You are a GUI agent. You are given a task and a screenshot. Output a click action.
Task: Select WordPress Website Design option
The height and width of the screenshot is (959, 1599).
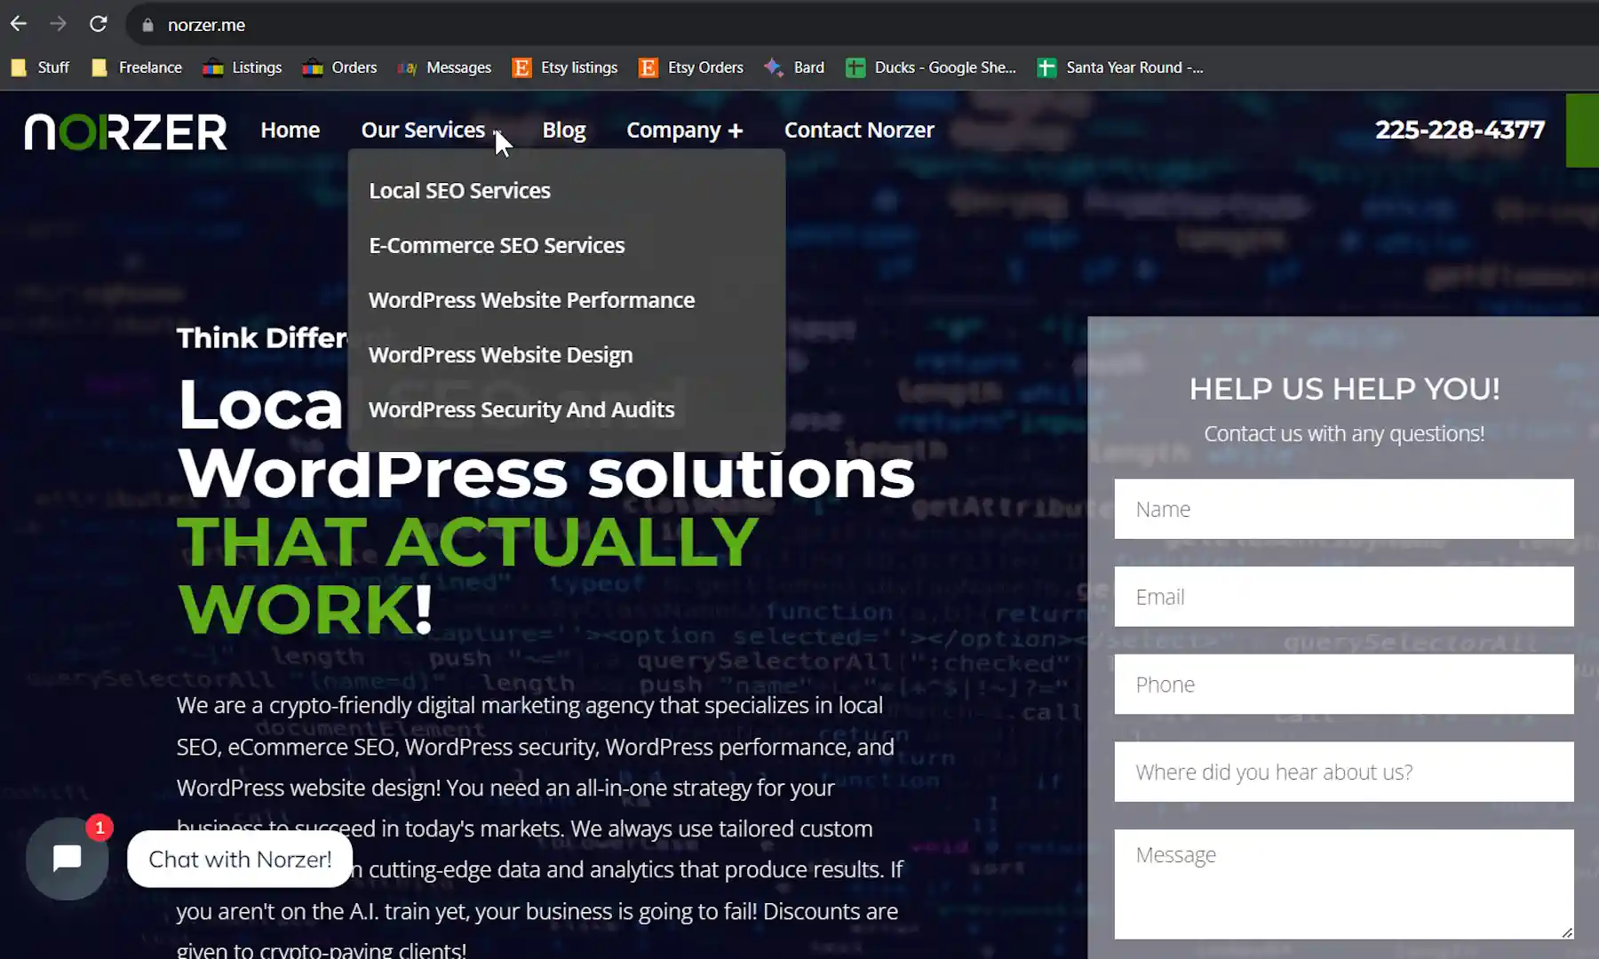pyautogui.click(x=500, y=355)
